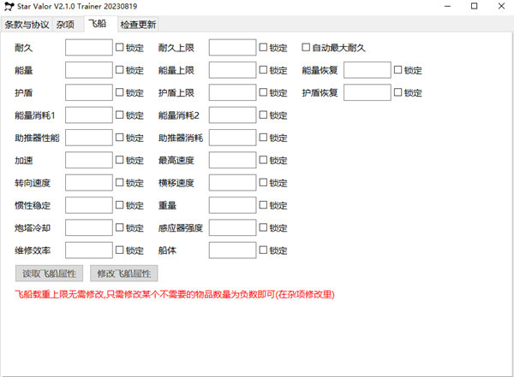Click the 重量 input box

232,205
